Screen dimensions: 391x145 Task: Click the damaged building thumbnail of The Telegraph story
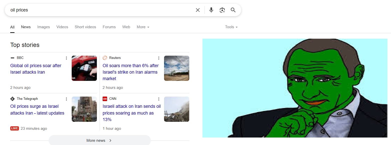coord(84,109)
